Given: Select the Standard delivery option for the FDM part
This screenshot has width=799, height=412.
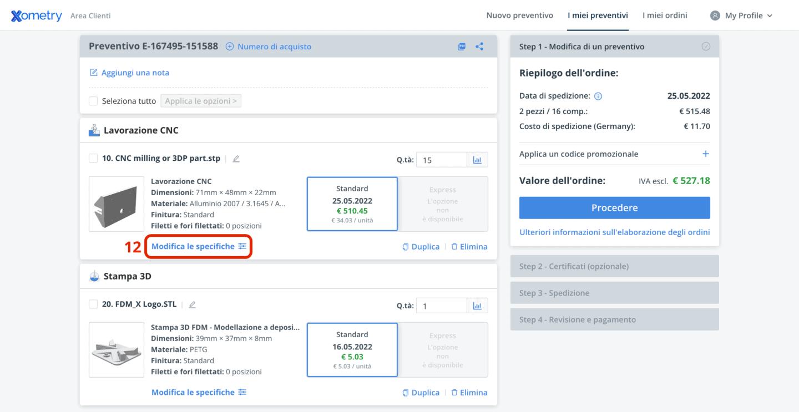Looking at the screenshot, I should click(352, 349).
